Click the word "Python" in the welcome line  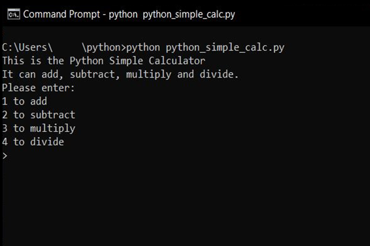pyautogui.click(x=86, y=61)
